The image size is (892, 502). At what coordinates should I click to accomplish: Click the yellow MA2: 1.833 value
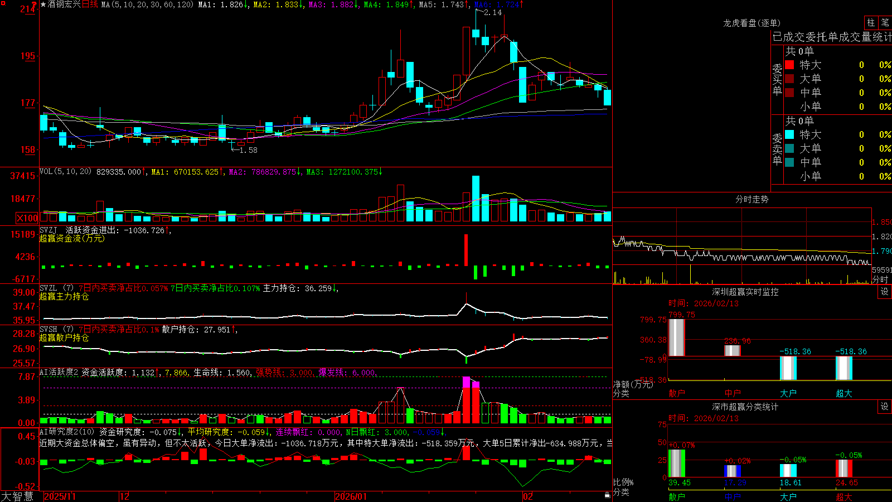(x=278, y=4)
